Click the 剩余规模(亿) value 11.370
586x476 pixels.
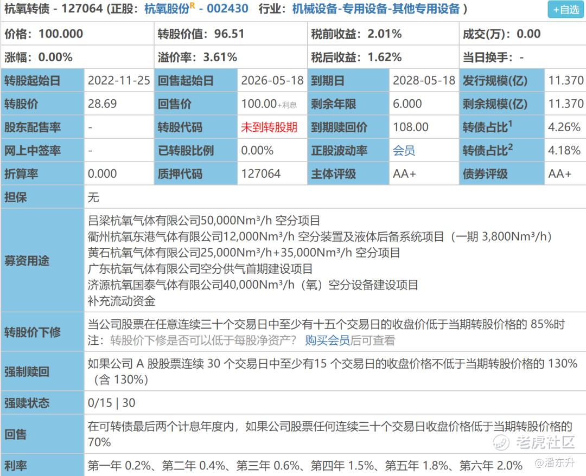pos(566,104)
